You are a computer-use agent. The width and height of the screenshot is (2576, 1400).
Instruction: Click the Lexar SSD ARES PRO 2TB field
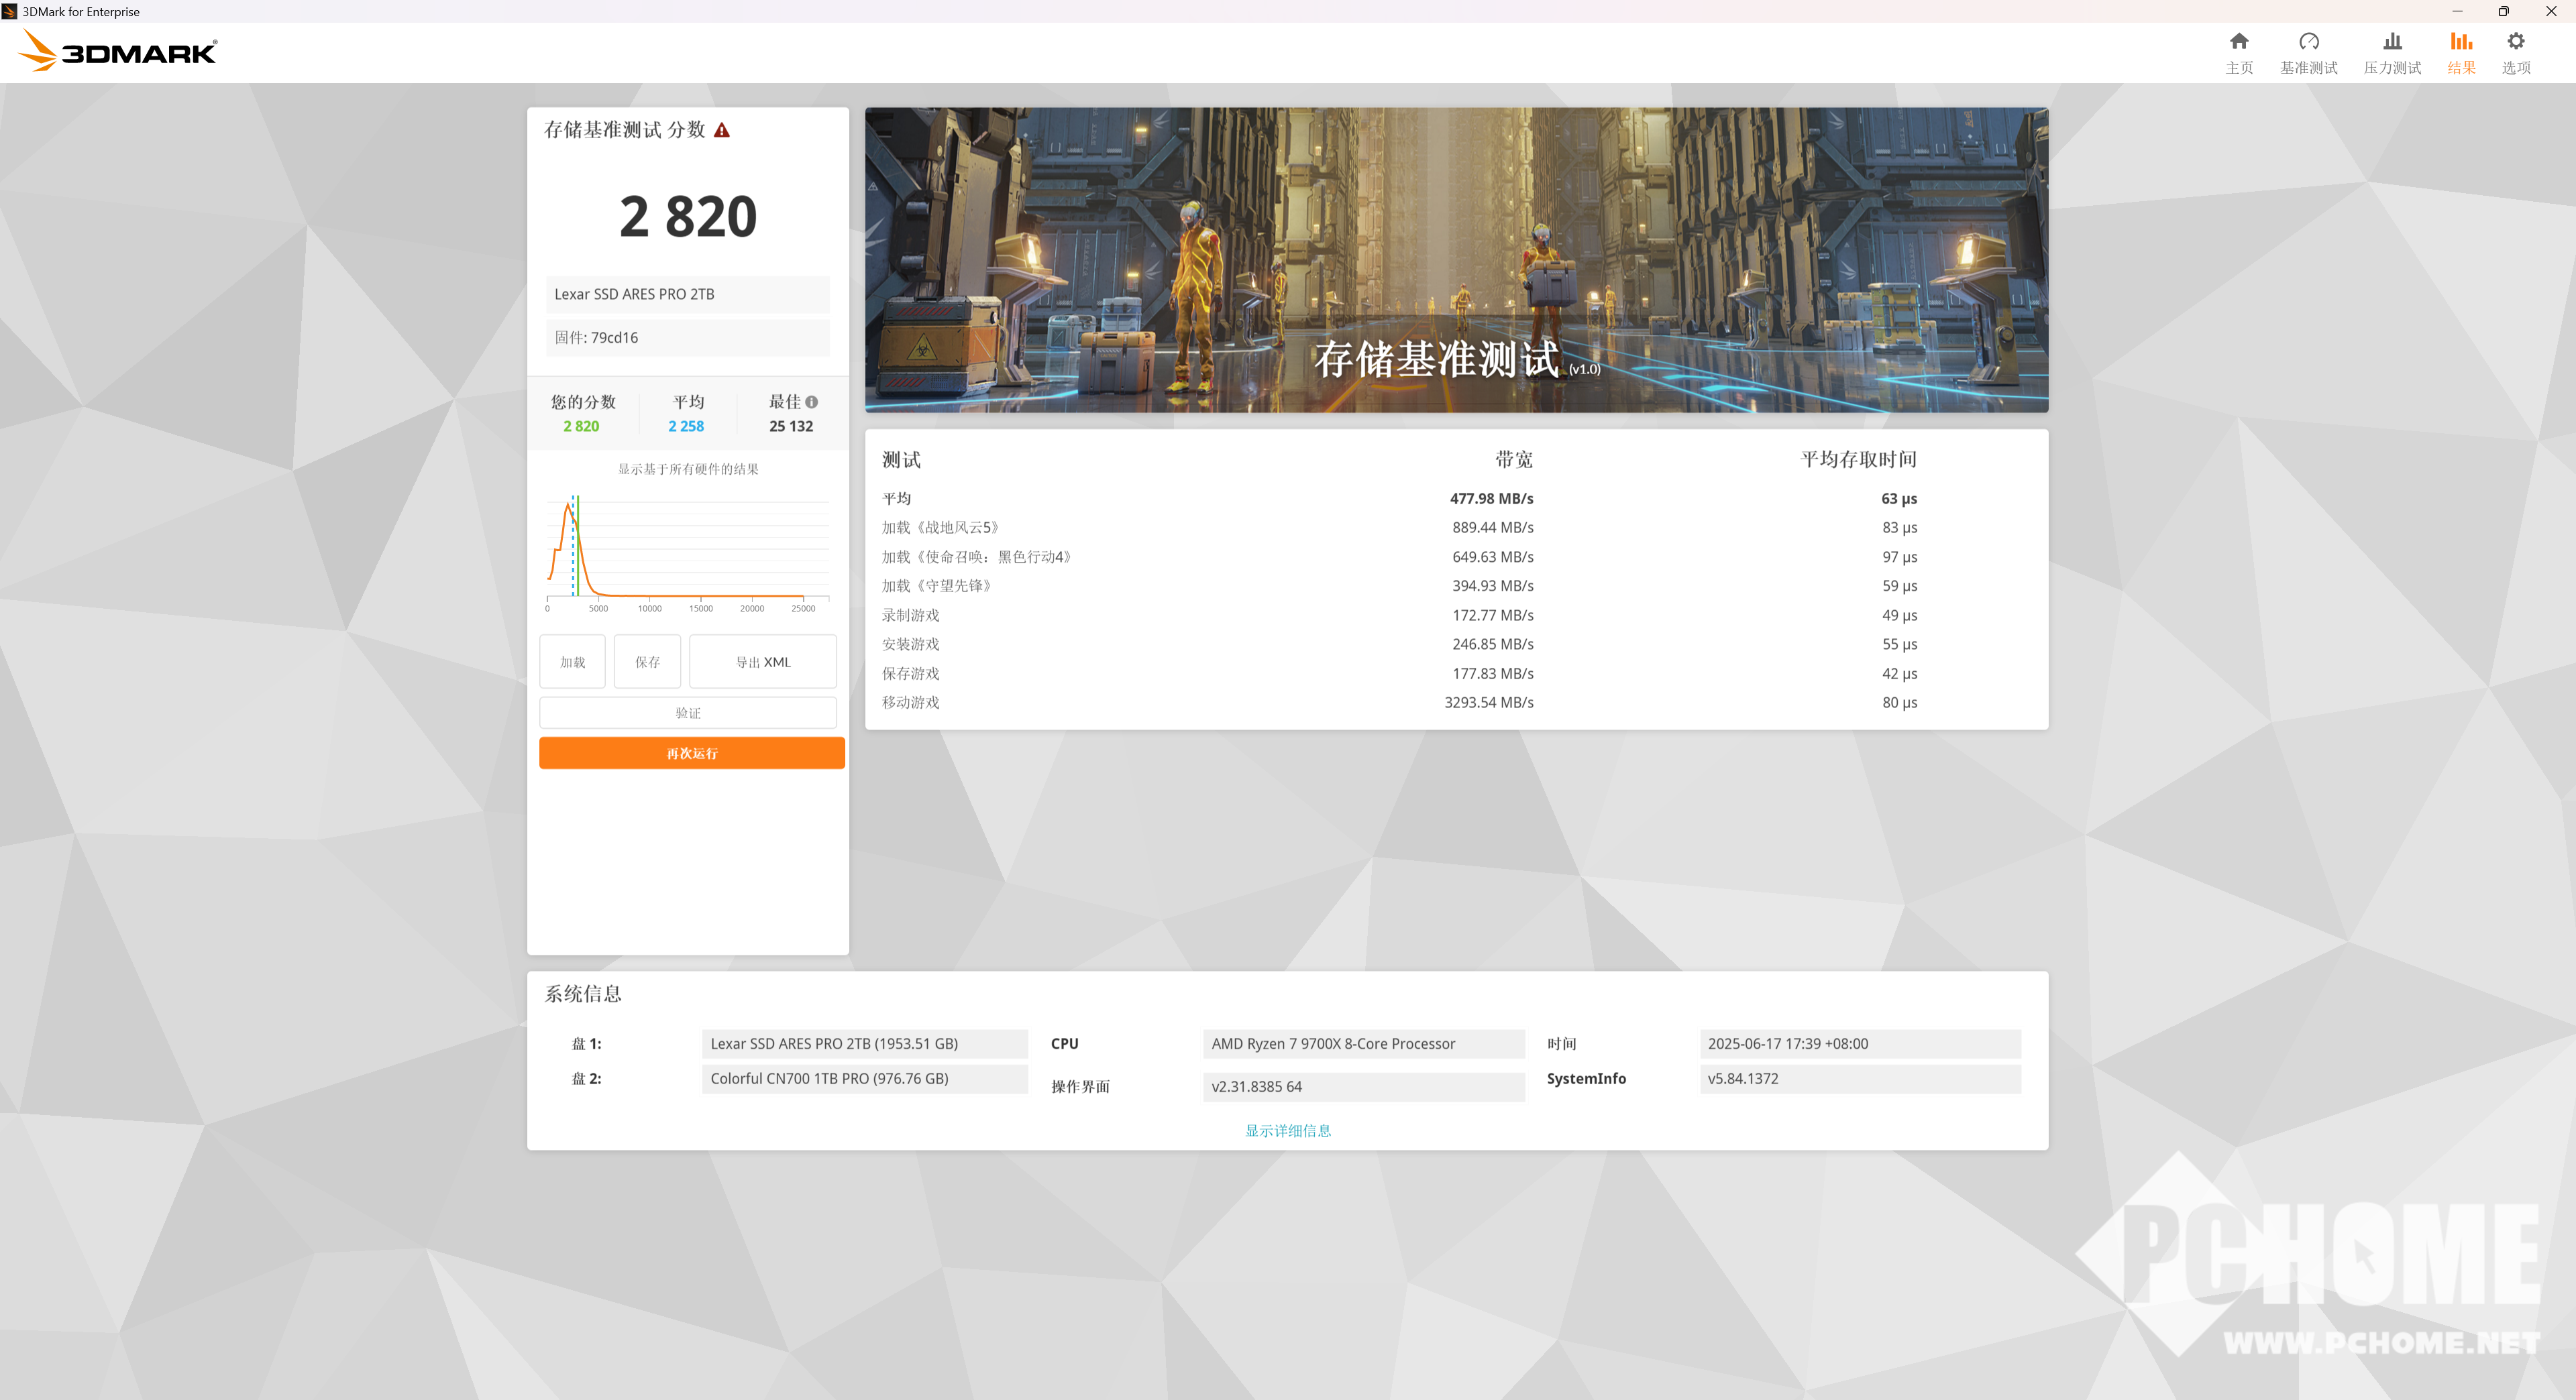point(688,294)
